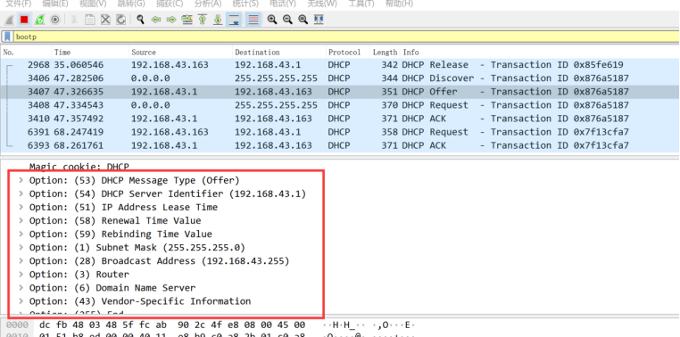This screenshot has height=337, width=680.
Task: Go back with the left green arrow
Action: tap(156, 20)
